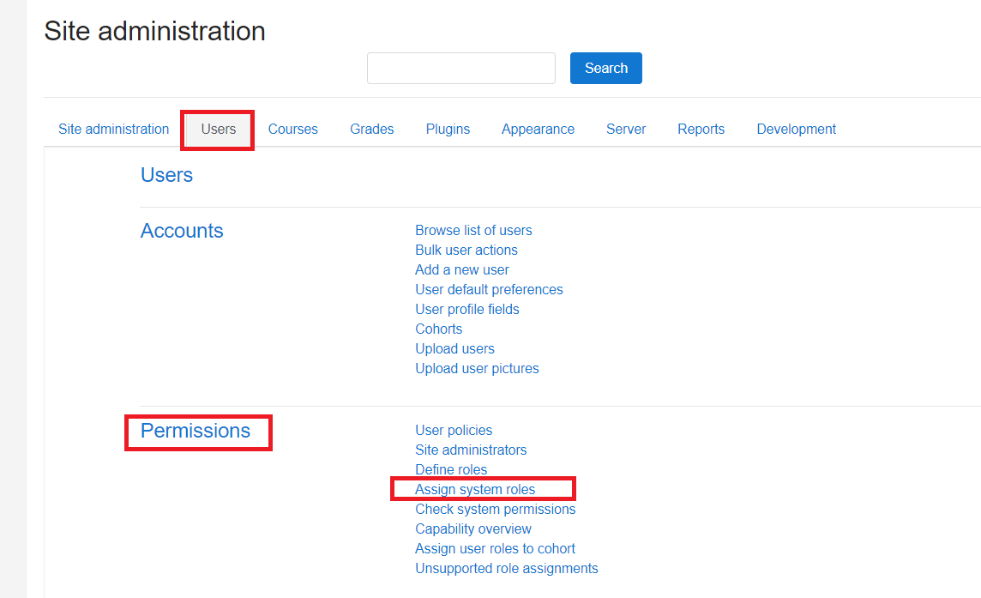The height and width of the screenshot is (598, 981).
Task: Click Unsupported role assignments
Action: (506, 568)
